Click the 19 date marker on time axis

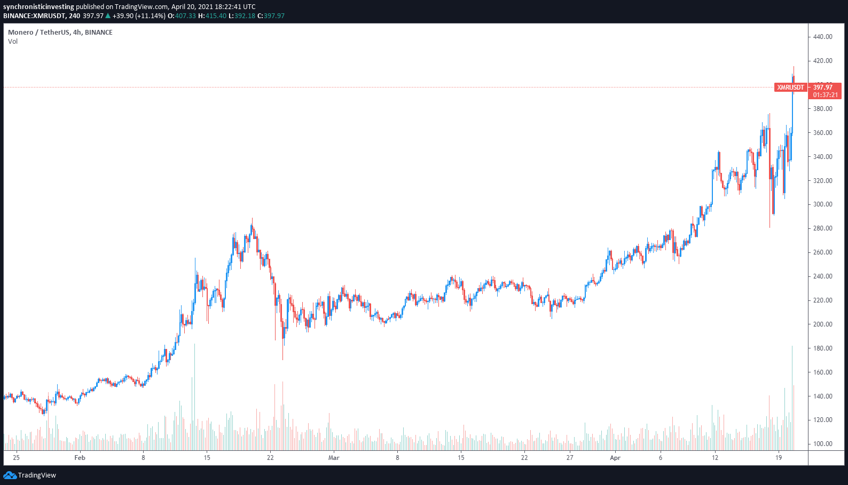[779, 458]
